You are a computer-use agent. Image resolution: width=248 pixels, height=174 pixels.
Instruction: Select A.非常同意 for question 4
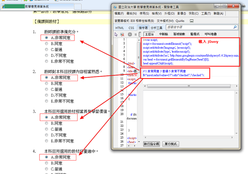46,157
